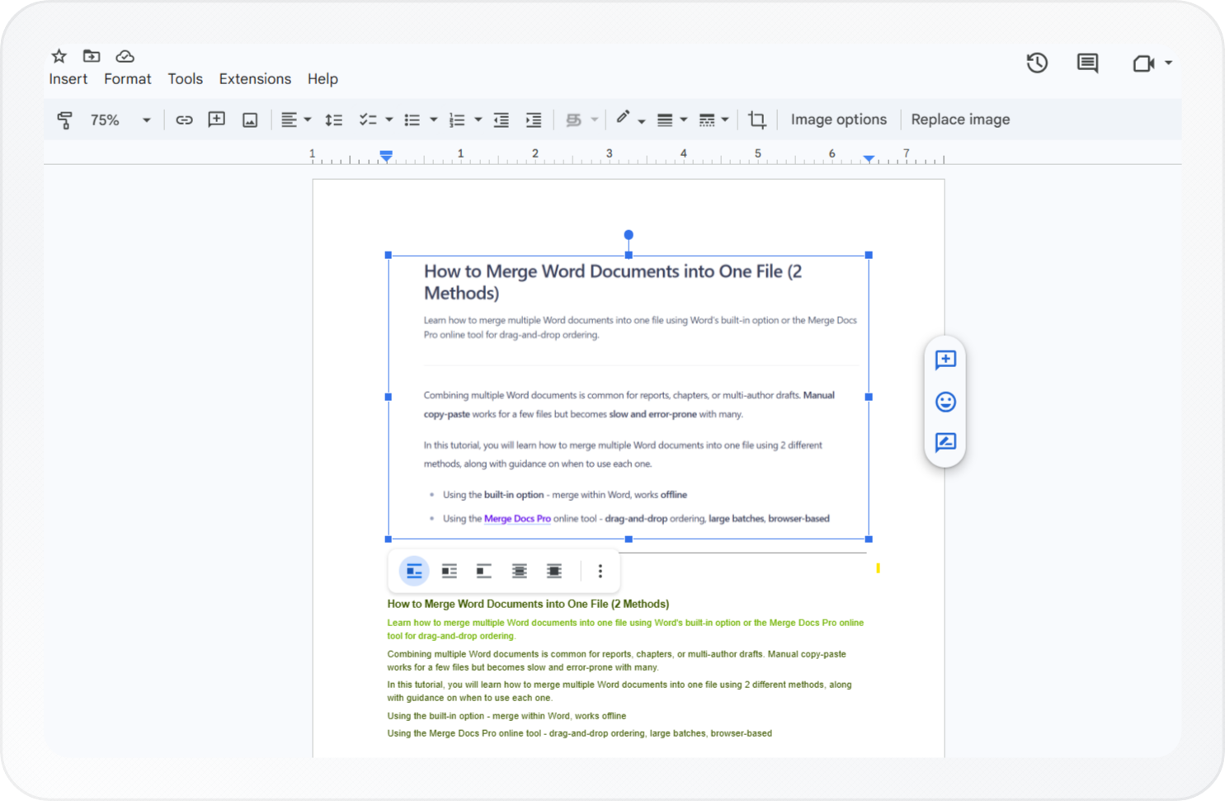1225x801 pixels.
Task: Add emoji reaction from side panel
Action: click(x=945, y=402)
